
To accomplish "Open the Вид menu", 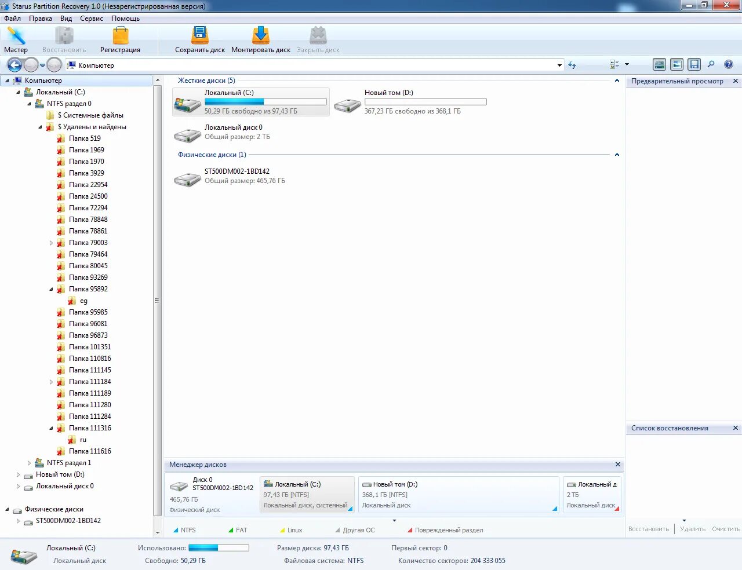I will tap(66, 19).
